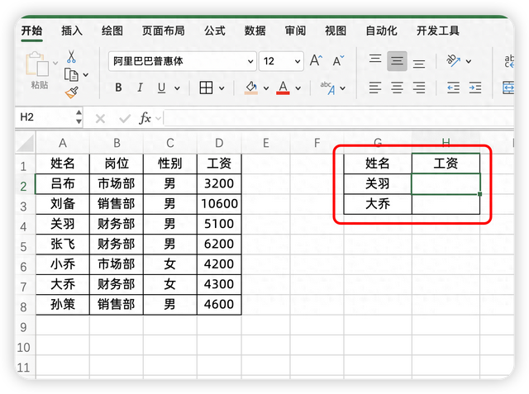The image size is (529, 394).
Task: Click the Paste clipboard icon
Action: pos(37,64)
